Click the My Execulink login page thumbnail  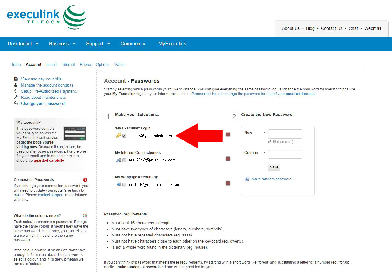tap(75, 133)
